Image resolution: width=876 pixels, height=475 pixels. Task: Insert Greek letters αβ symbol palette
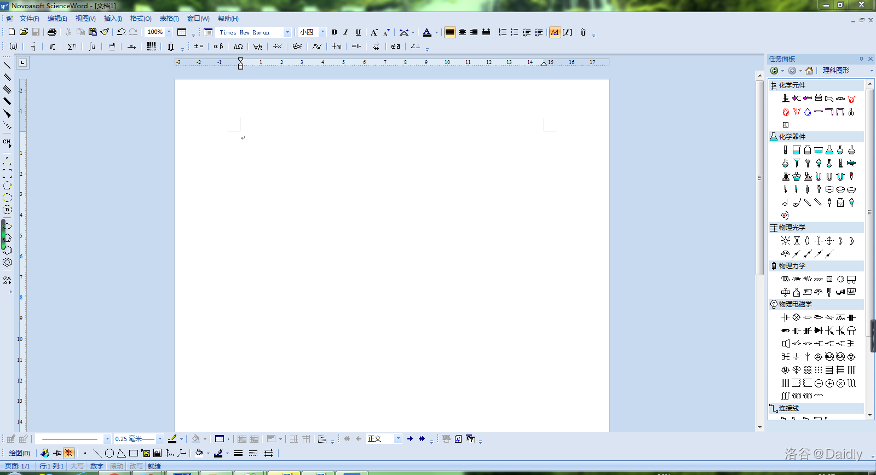point(218,47)
